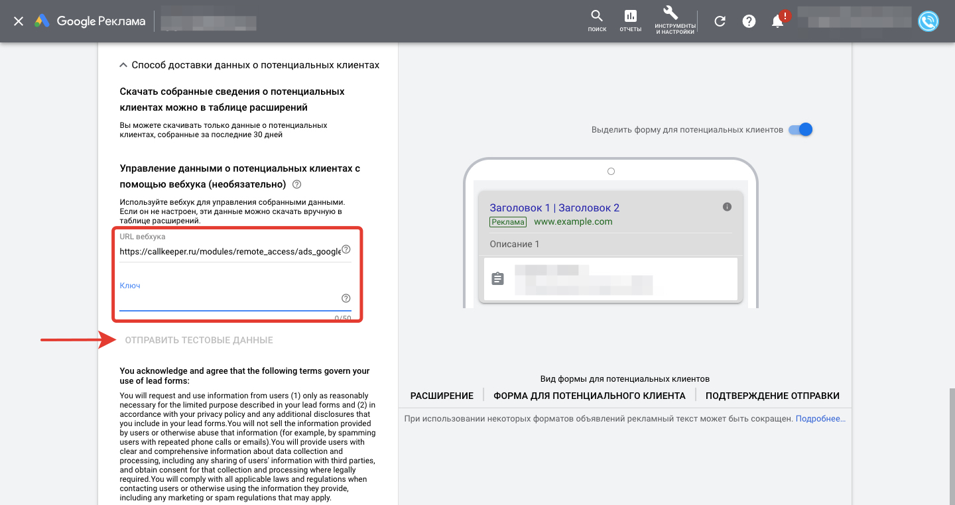Open the Подробнее link

click(821, 419)
